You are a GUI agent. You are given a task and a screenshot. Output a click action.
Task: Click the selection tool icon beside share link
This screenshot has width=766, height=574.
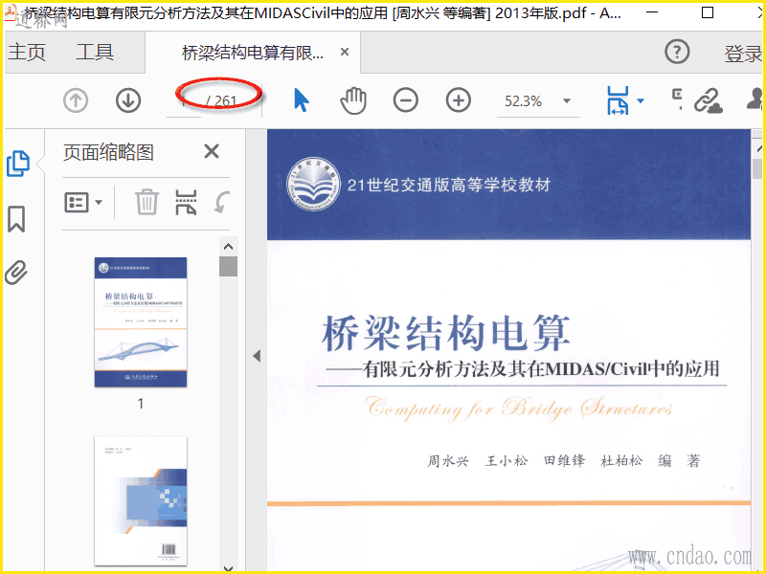[677, 99]
